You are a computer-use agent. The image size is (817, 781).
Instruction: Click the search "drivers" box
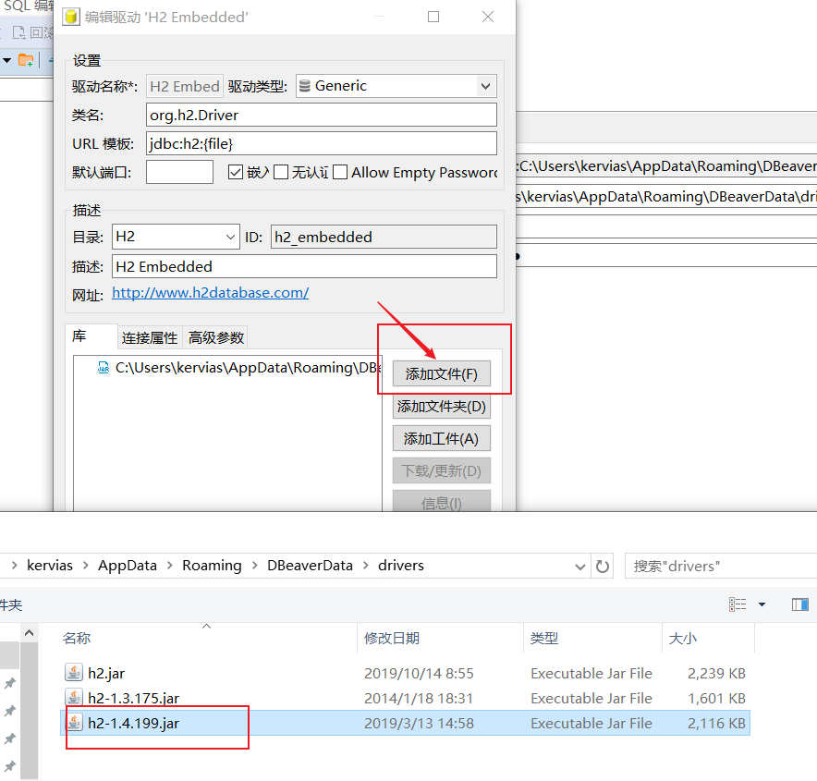point(721,567)
